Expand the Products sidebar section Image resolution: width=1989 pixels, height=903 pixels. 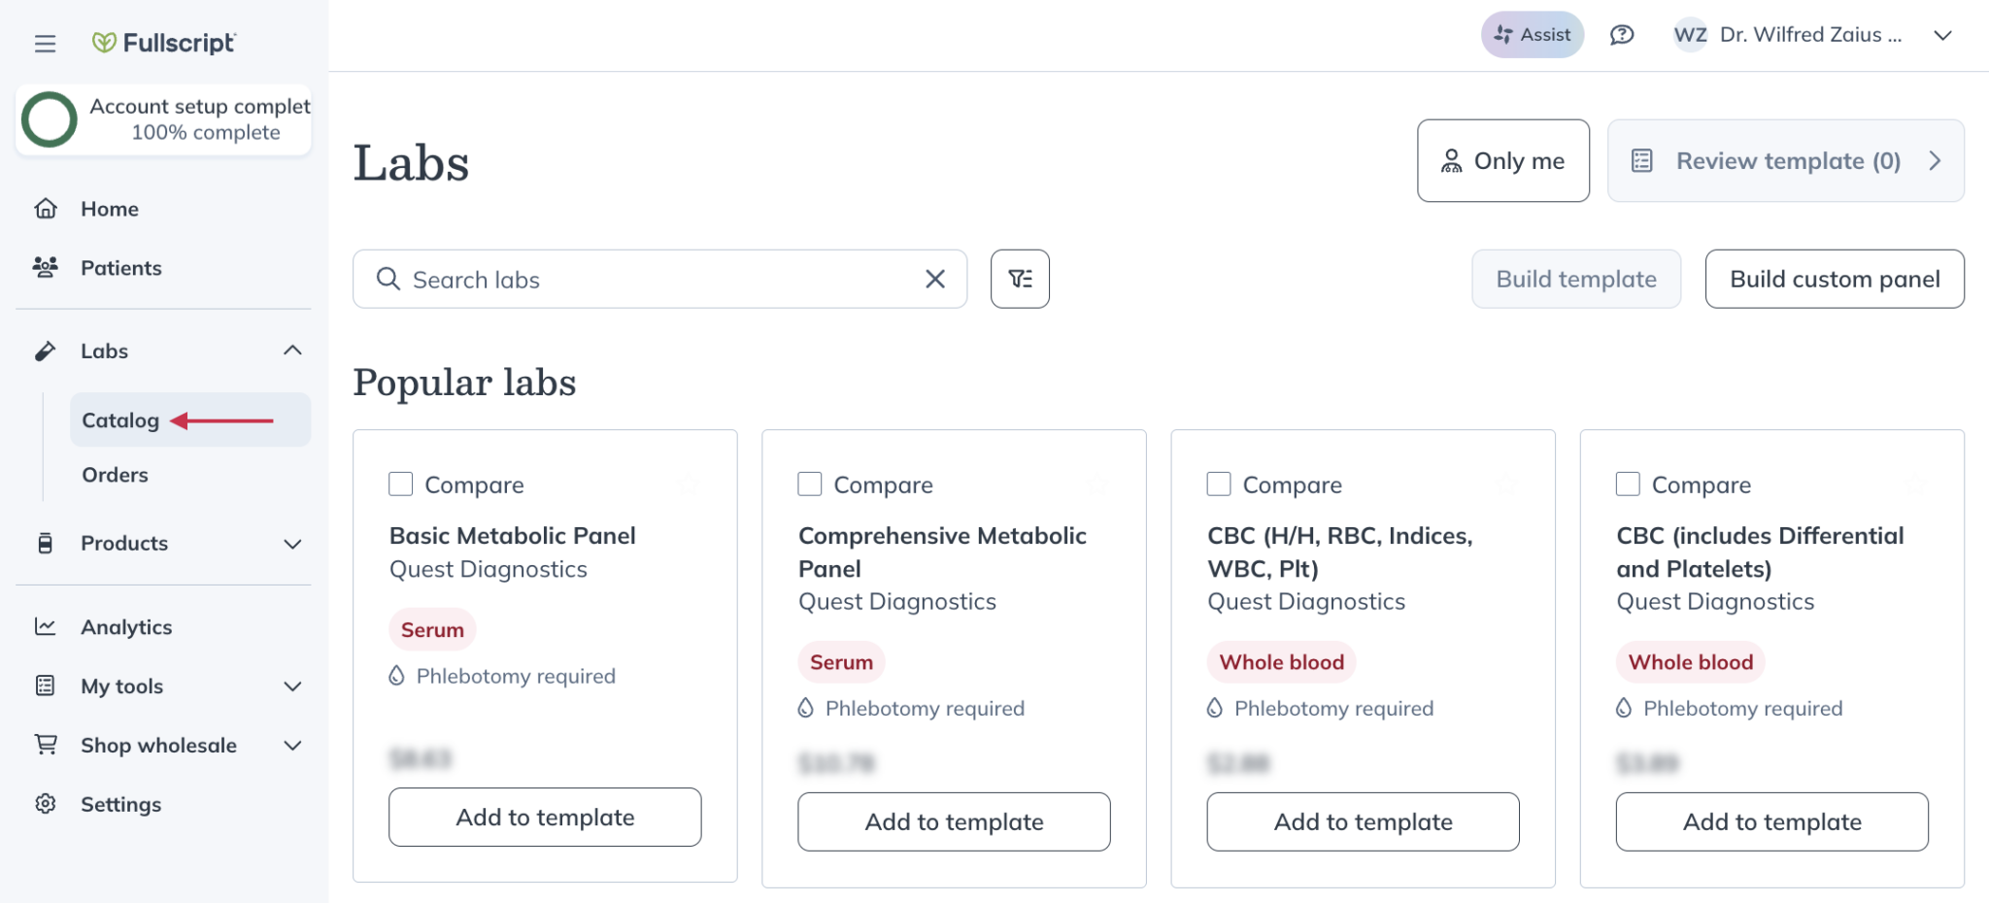coord(292,544)
